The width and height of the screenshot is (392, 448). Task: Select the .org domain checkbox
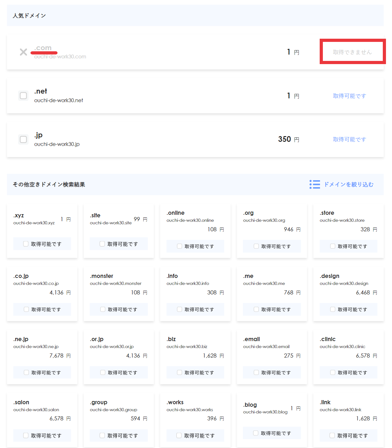(x=256, y=246)
